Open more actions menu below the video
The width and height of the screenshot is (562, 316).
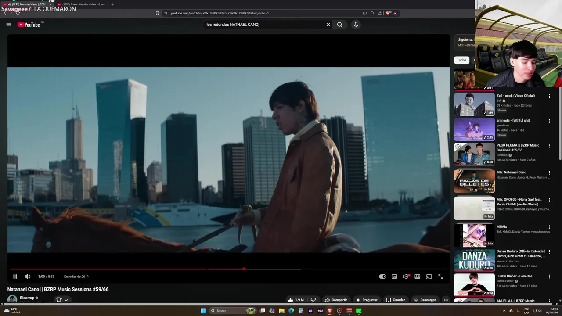(446, 300)
